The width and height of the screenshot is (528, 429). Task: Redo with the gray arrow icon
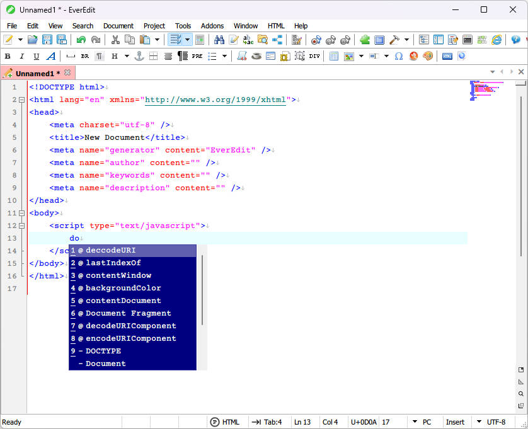(x=96, y=40)
